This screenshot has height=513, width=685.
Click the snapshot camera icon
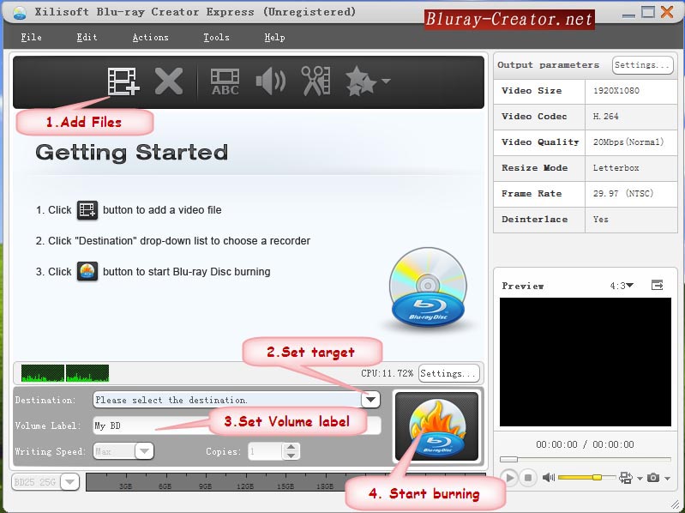653,478
